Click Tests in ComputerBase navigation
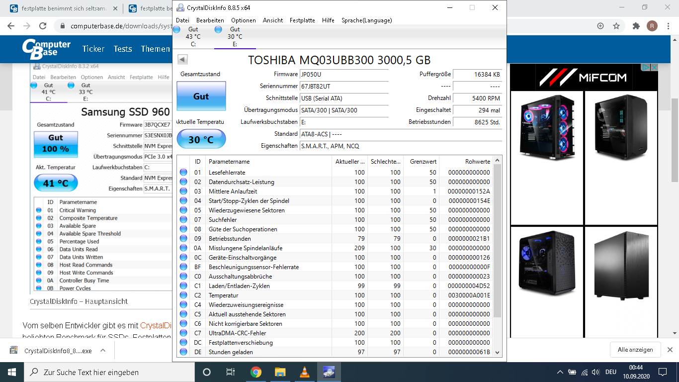679x382 pixels. tap(123, 49)
